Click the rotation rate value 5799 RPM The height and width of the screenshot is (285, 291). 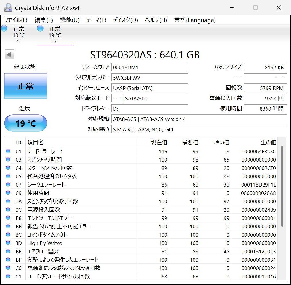tap(265, 88)
